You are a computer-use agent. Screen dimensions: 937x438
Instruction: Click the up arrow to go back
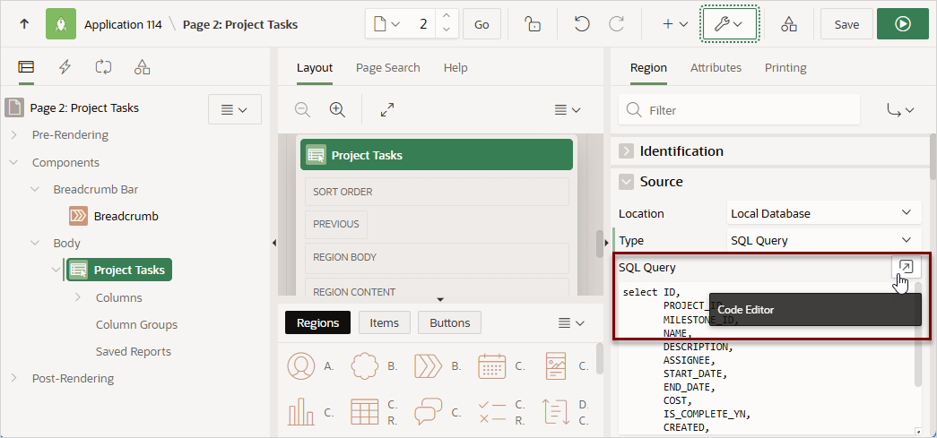click(24, 24)
